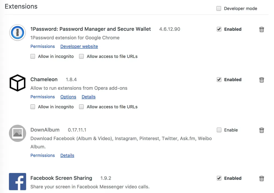Screen dimensions: 274x193
Task: Click the 1Password extension title text
Action: click(90, 29)
